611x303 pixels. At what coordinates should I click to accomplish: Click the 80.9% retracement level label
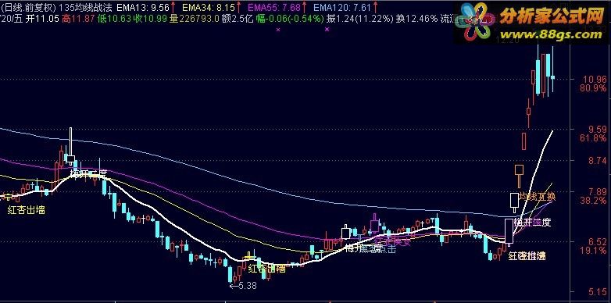(x=593, y=88)
